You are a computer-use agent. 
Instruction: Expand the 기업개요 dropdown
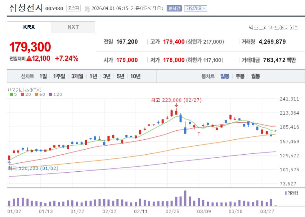195,8
